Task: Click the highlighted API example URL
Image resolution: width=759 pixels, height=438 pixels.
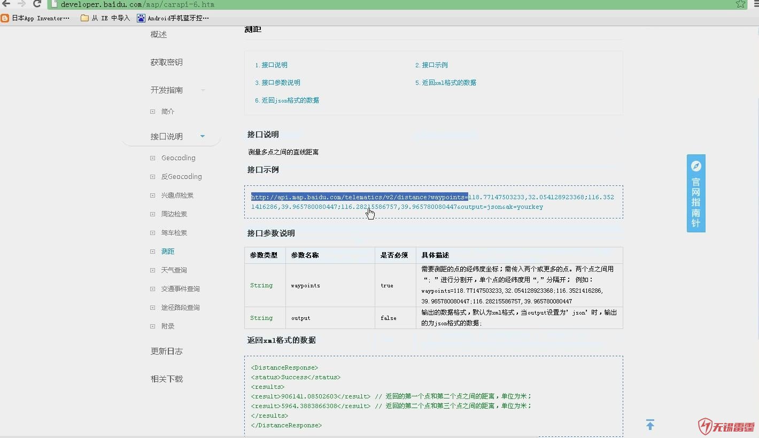Action: 359,197
